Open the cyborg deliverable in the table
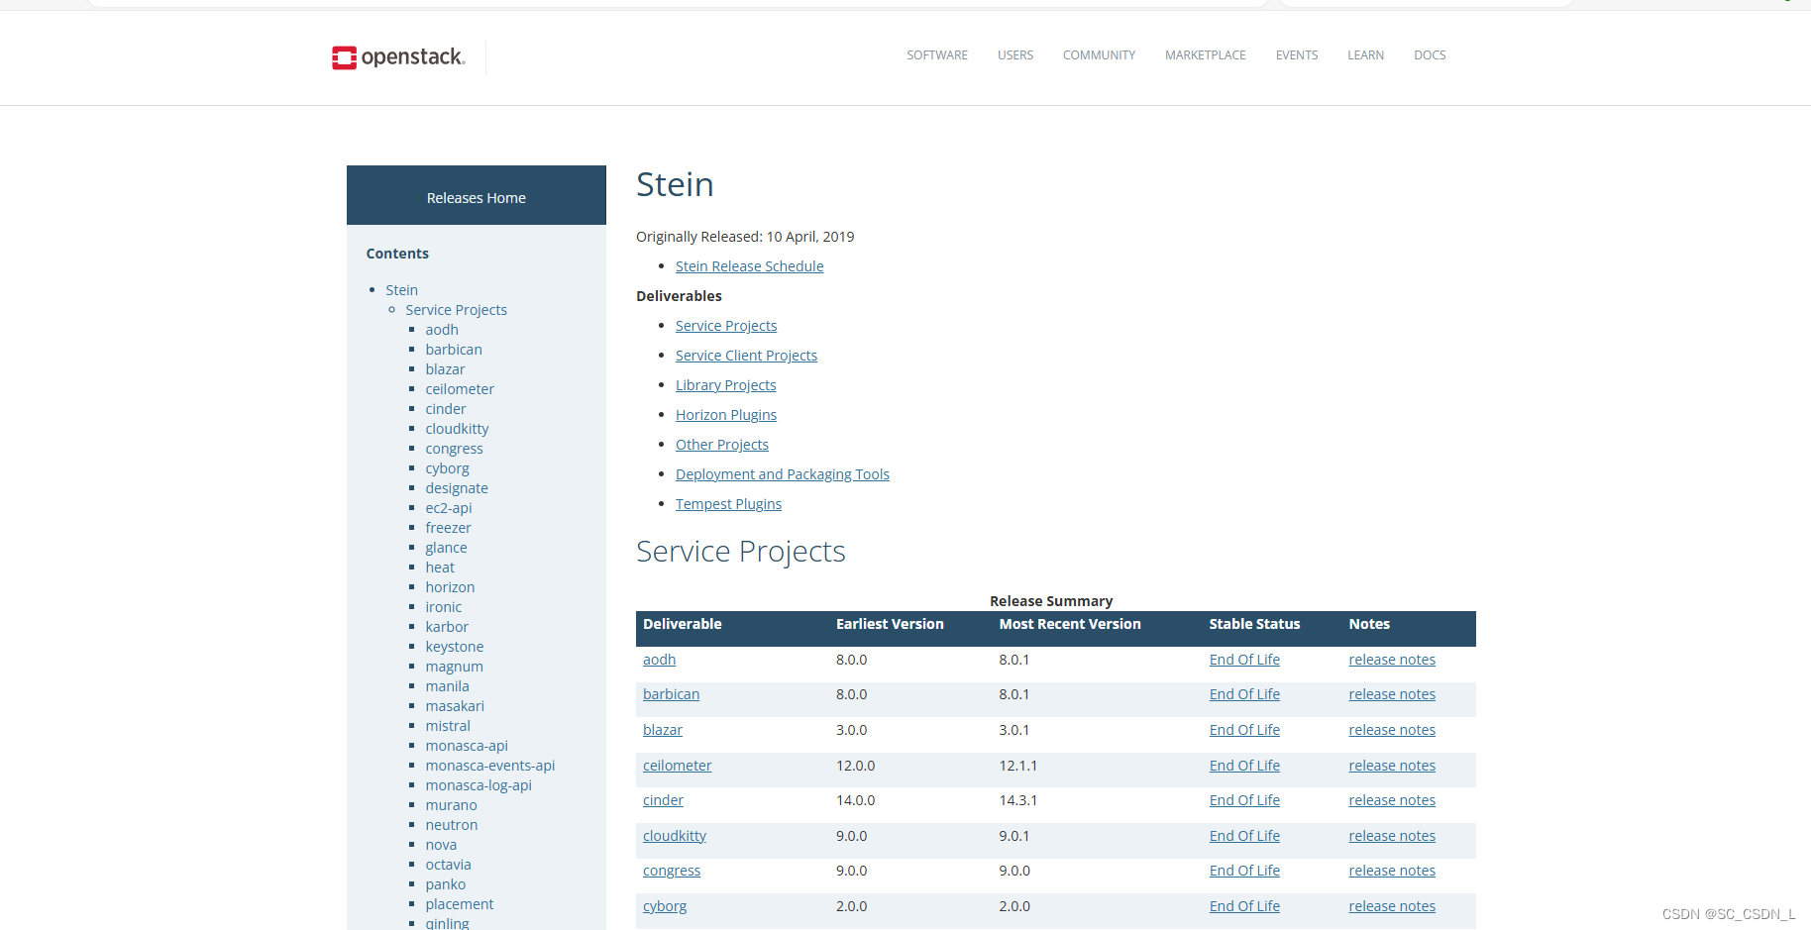This screenshot has width=1811, height=930. (x=665, y=906)
